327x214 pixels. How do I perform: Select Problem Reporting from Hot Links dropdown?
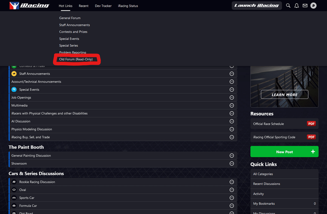(73, 52)
